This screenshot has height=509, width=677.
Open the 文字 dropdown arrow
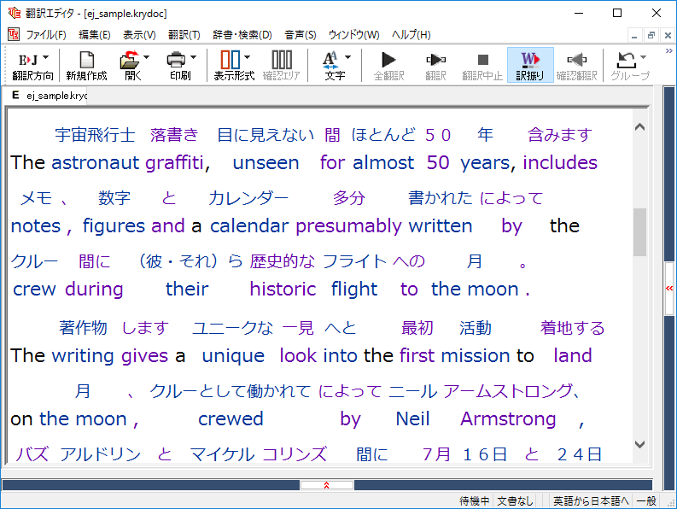point(347,58)
